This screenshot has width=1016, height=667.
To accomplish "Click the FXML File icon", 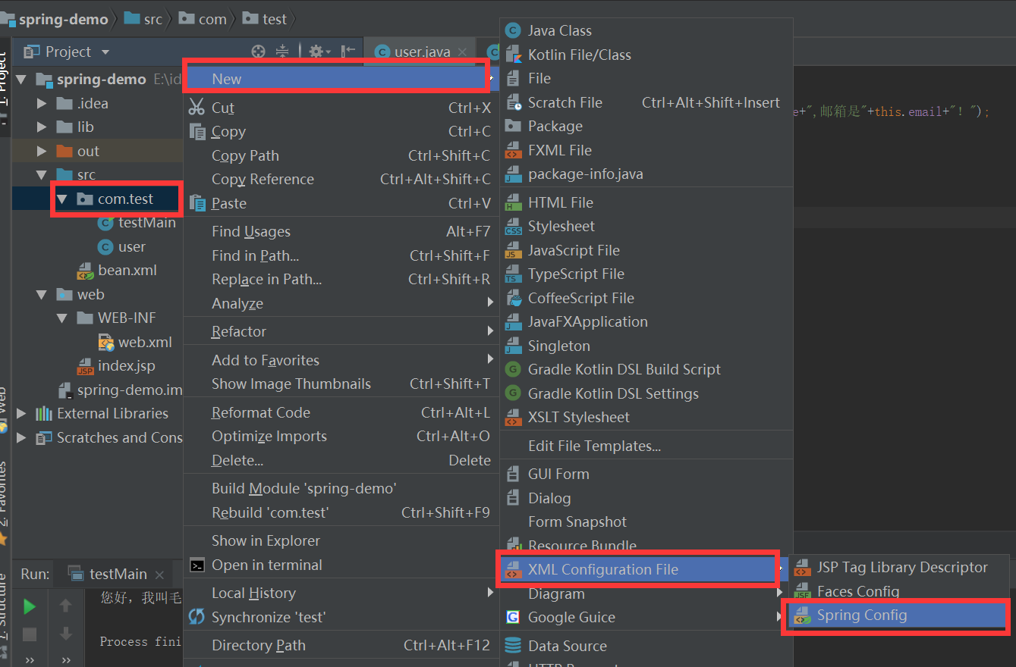I will 514,150.
